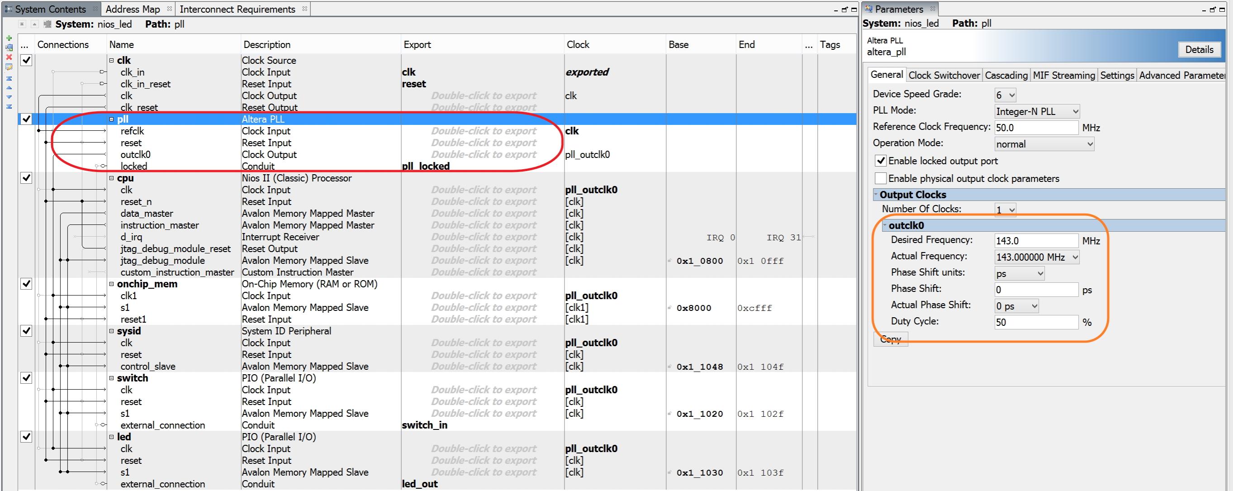Click the move down triangle icon

click(x=9, y=97)
